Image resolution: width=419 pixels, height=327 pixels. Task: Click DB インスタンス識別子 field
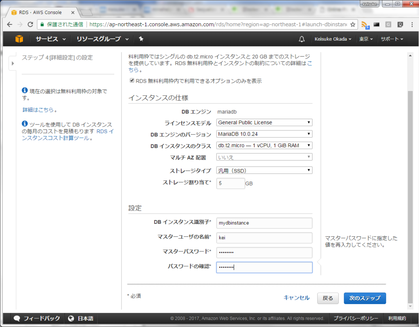click(x=264, y=223)
